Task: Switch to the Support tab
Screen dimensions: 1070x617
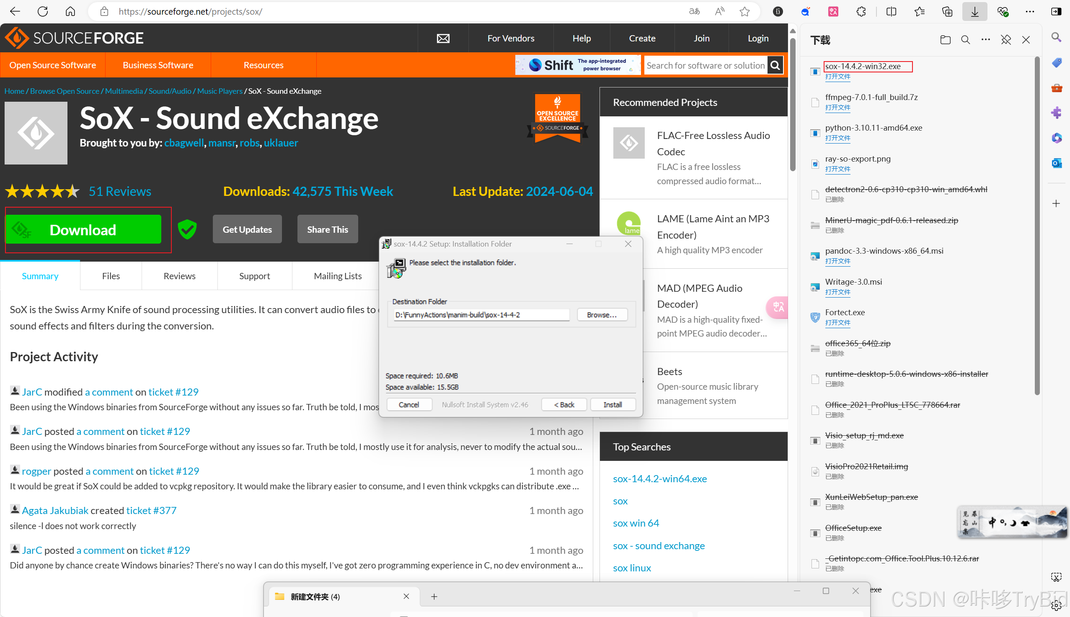Action: point(254,276)
